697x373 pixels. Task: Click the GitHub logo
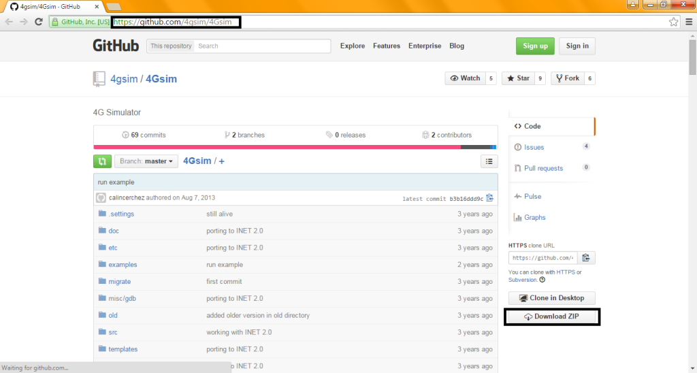point(116,46)
